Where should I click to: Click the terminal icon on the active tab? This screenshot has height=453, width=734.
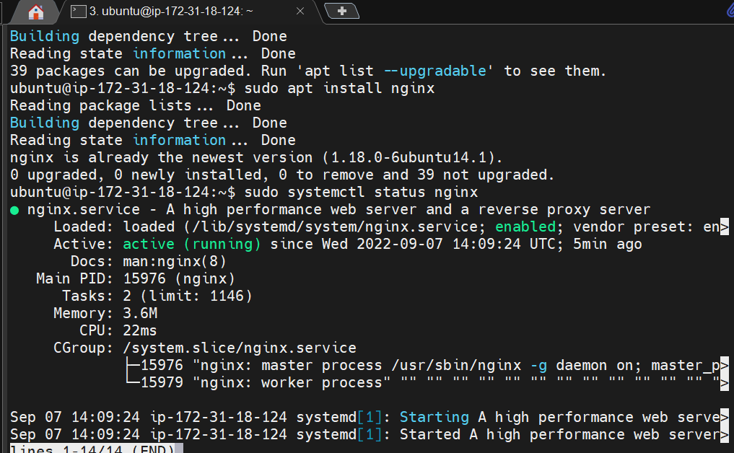(x=77, y=11)
